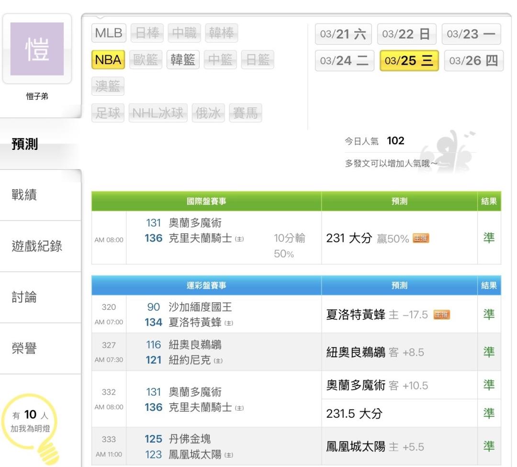Open the 榮譽 sidebar tab
Viewport: 517px width, 467px height.
[x=40, y=348]
